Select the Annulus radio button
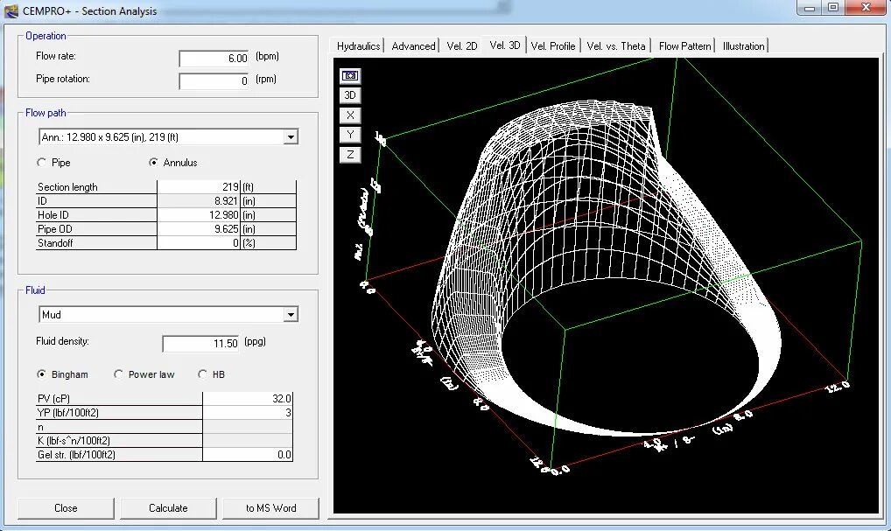 click(x=153, y=163)
